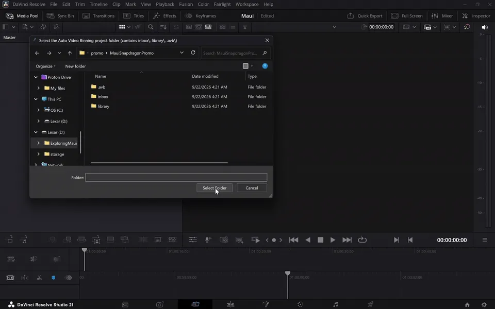Open project settings gear icon

484,304
